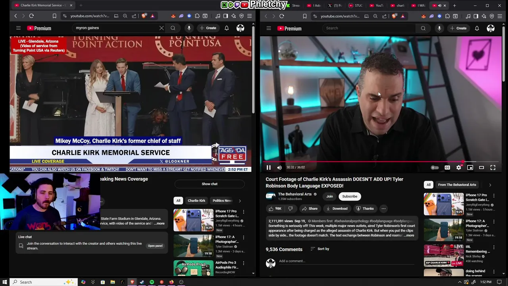Enable miniplayer in right video player
Screen dimensions: 508x286
click(470, 168)
